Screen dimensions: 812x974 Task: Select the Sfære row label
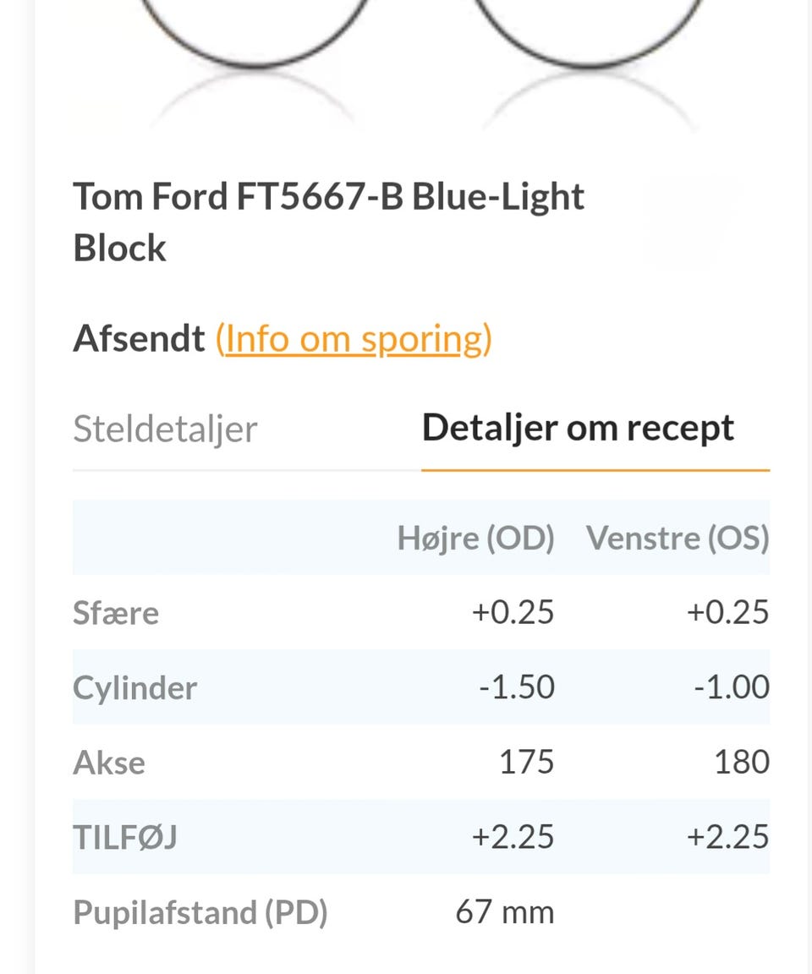point(116,613)
